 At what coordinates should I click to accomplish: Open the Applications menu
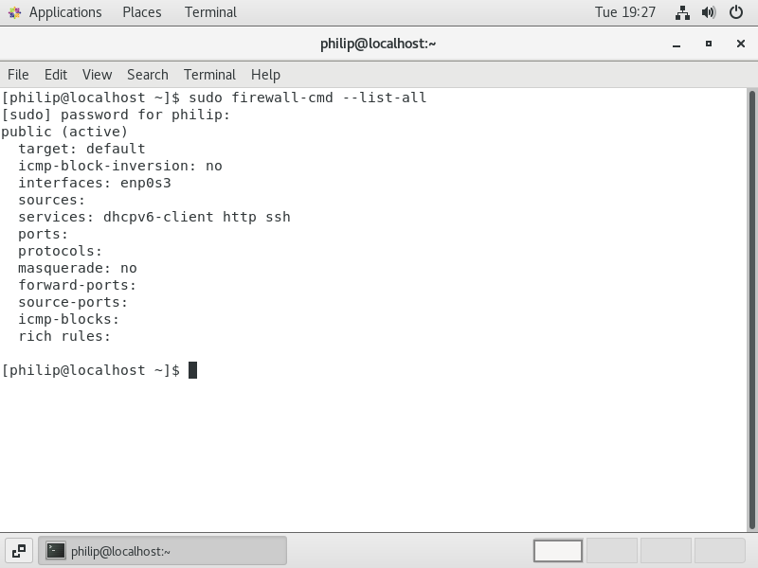coord(65,12)
